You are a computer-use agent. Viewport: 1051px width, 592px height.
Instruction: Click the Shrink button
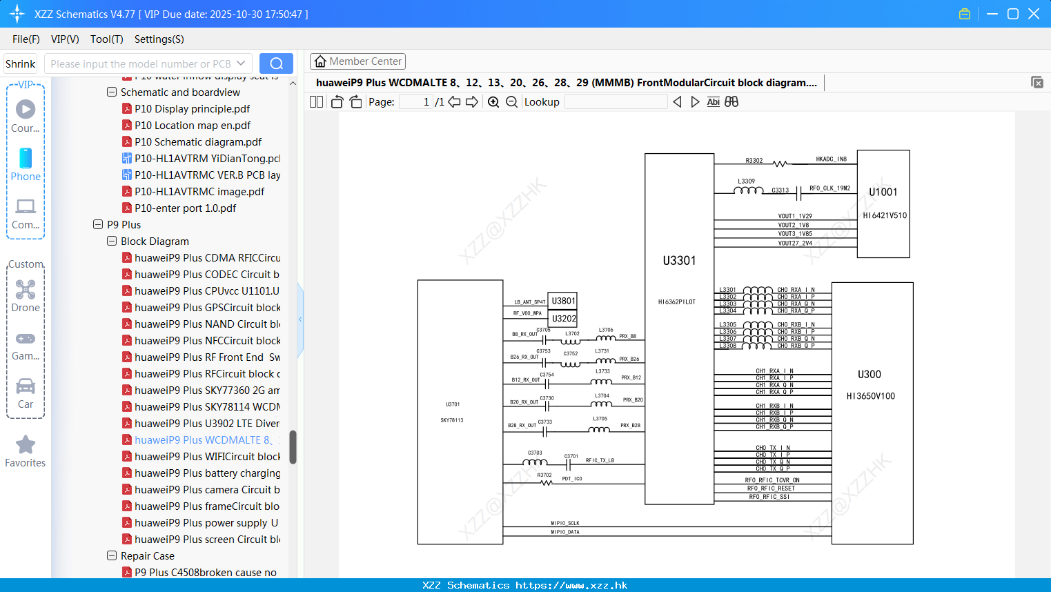(x=20, y=63)
